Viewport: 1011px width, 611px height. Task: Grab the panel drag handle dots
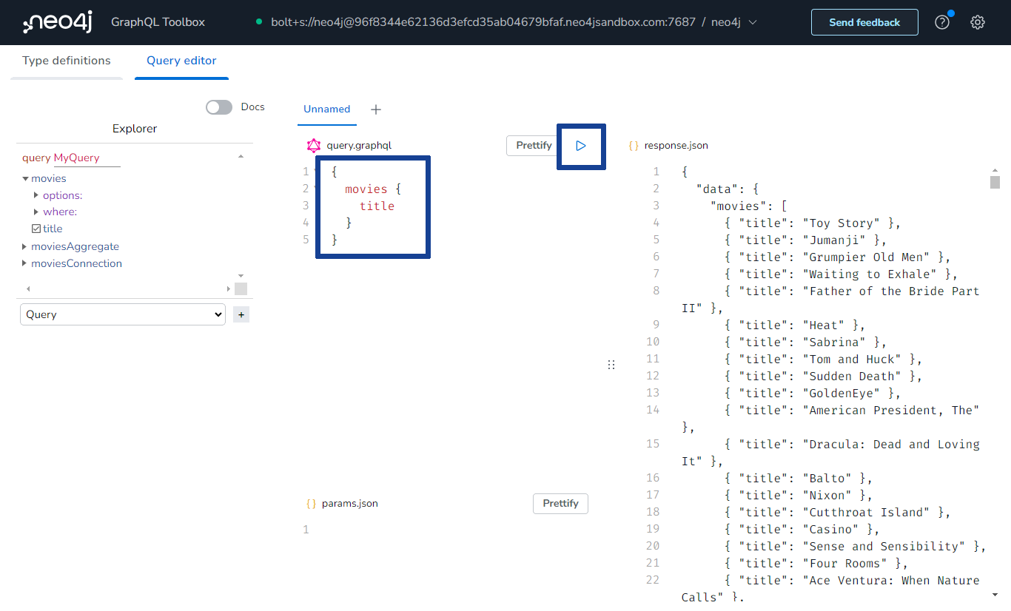(x=611, y=364)
